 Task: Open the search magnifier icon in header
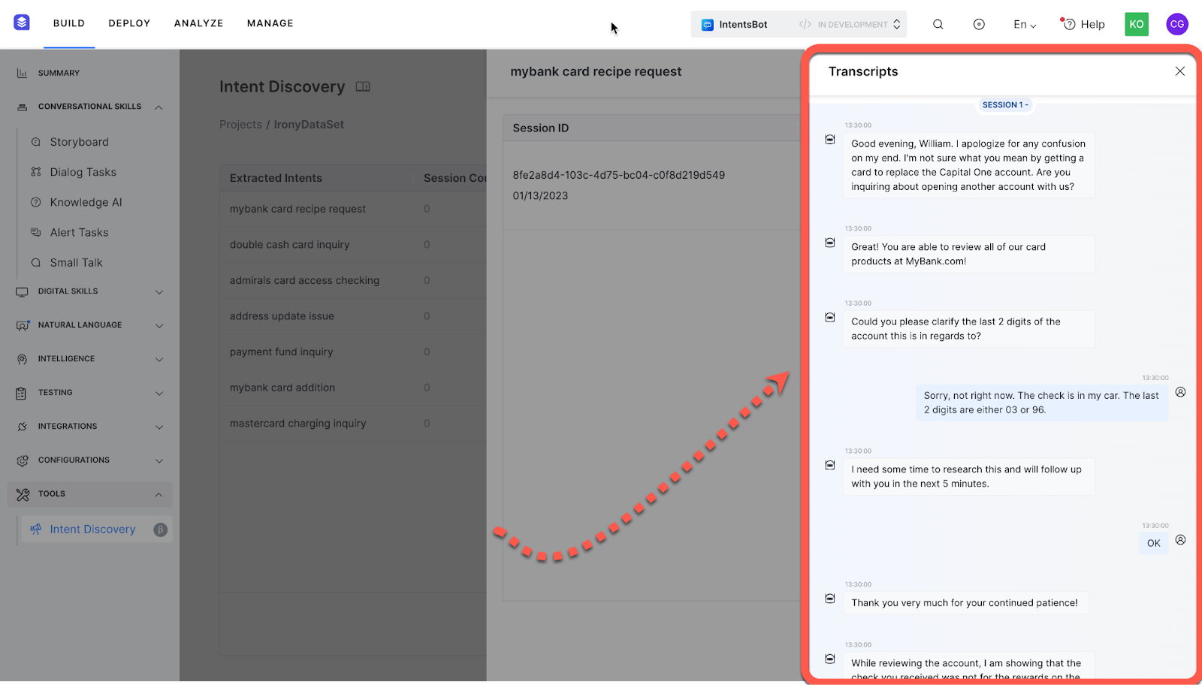(938, 24)
